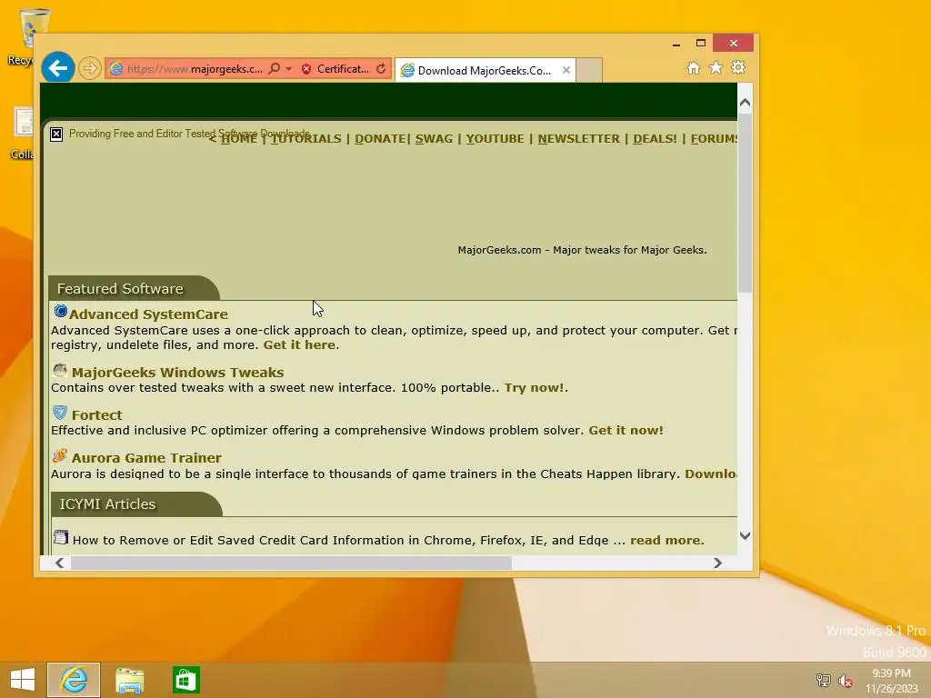
Task: Open Favorites with the star icon
Action: pos(716,67)
